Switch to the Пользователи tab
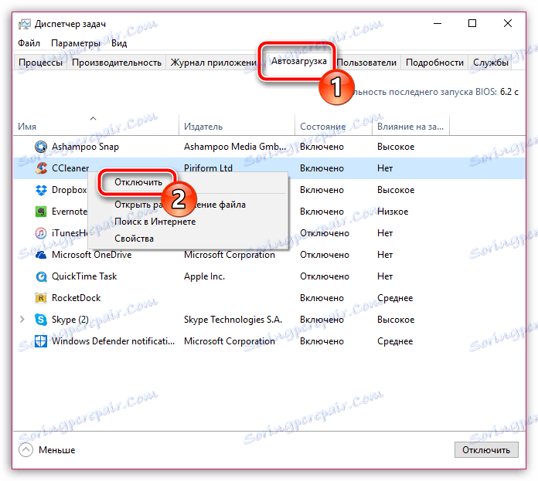The width and height of the screenshot is (538, 481). pyautogui.click(x=366, y=63)
